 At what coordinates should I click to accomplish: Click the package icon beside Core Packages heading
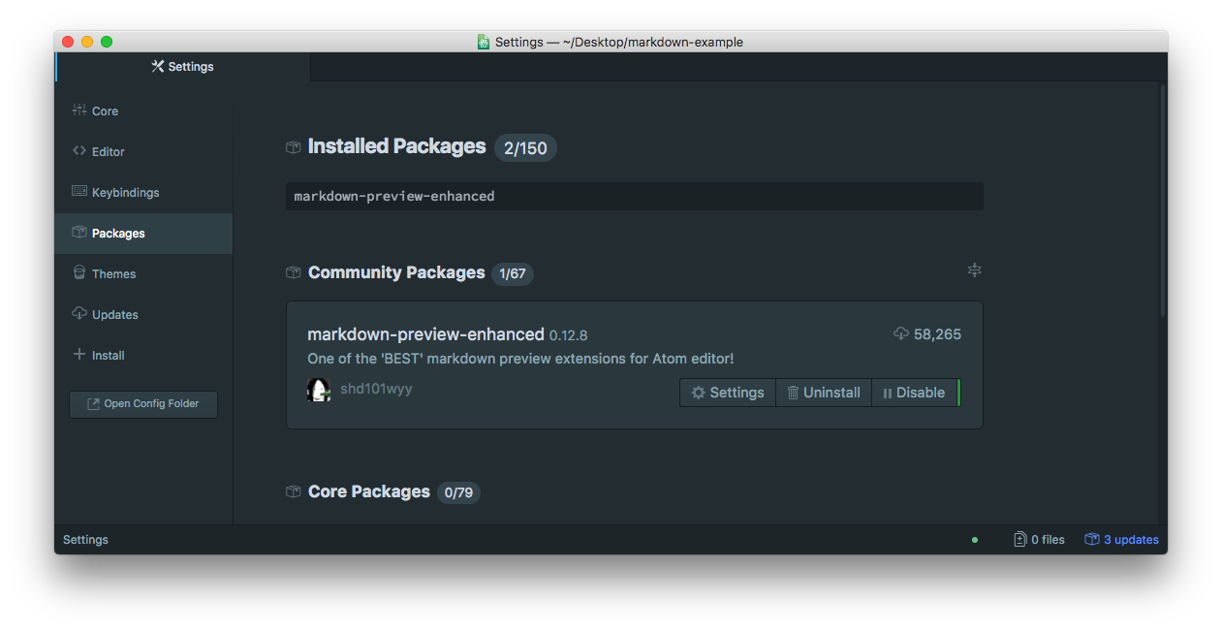tap(293, 491)
